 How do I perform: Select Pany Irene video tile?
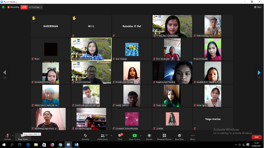(172, 96)
